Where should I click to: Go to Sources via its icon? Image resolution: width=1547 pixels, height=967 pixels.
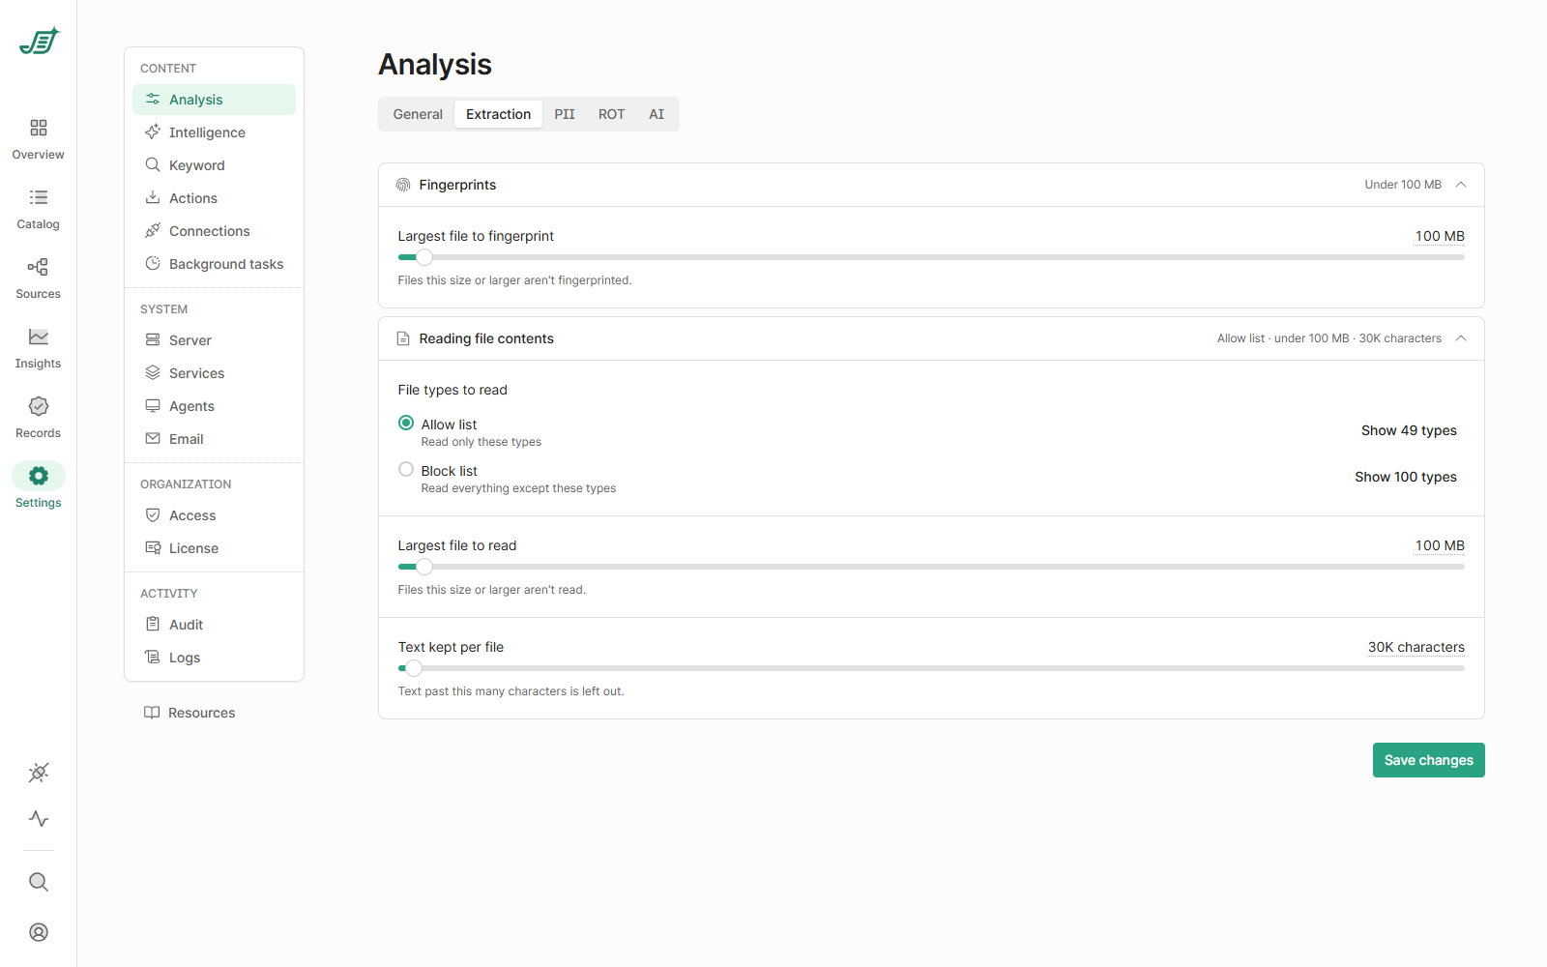39,267
